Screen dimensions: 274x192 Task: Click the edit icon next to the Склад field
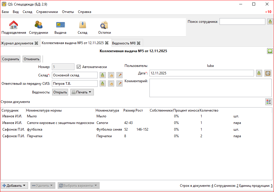pyautogui.click(x=119, y=75)
